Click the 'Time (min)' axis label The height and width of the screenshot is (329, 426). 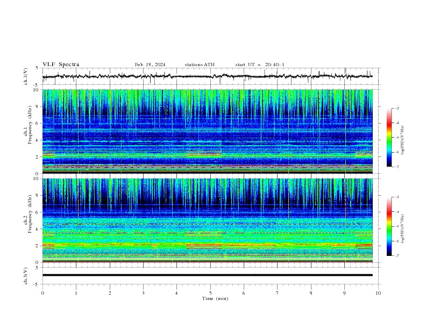(x=215, y=298)
